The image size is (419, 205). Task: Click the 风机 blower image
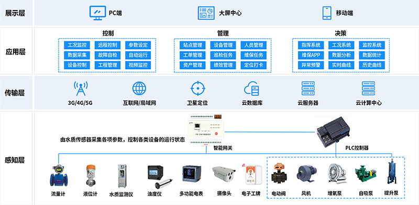(306, 174)
